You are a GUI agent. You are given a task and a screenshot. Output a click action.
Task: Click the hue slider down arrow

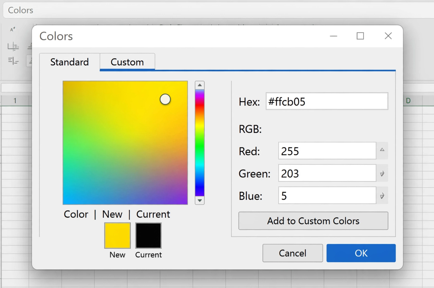(x=200, y=200)
